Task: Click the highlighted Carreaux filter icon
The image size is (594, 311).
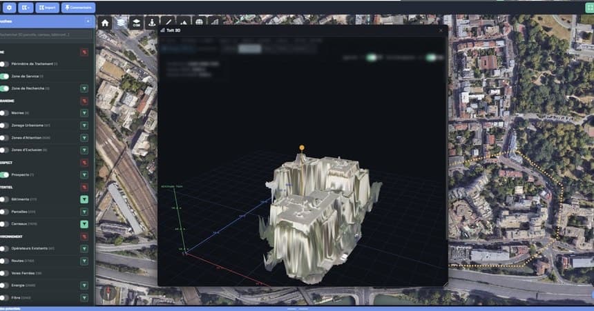Action: tap(84, 224)
